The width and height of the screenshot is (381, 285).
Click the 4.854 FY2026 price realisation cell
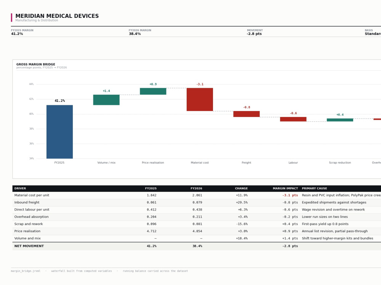(x=197, y=231)
